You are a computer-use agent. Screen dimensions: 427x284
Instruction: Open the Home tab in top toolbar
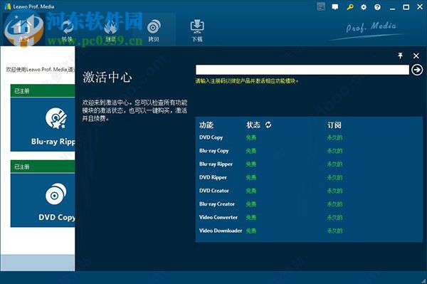[24, 29]
